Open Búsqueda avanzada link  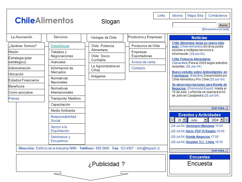pyautogui.click(x=216, y=29)
